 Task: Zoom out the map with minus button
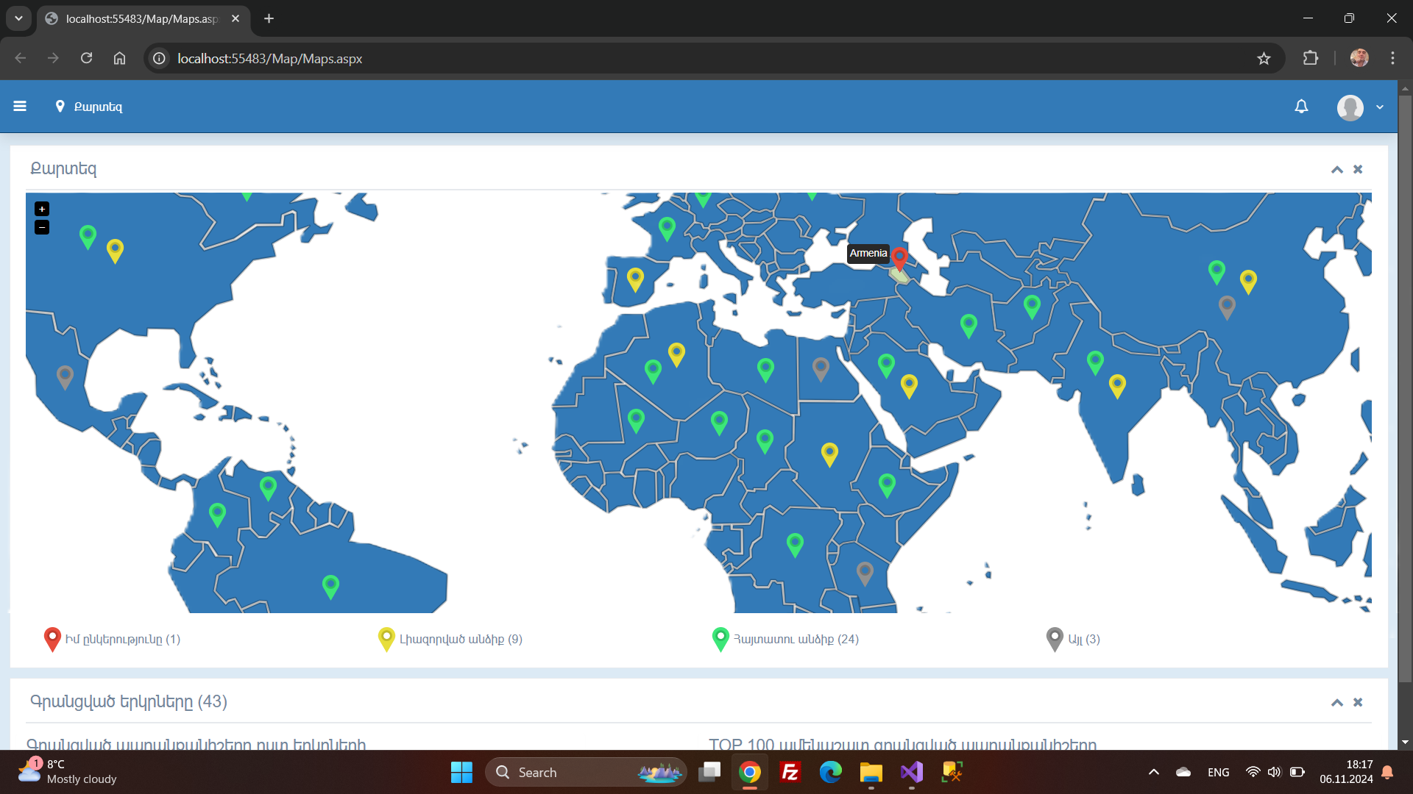click(x=42, y=228)
